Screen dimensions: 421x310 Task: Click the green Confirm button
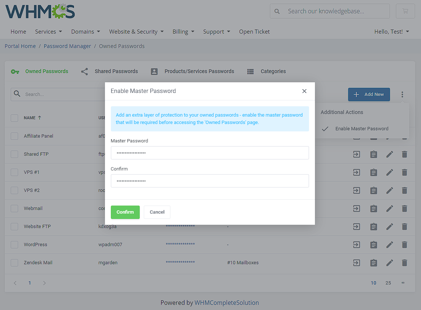[125, 212]
